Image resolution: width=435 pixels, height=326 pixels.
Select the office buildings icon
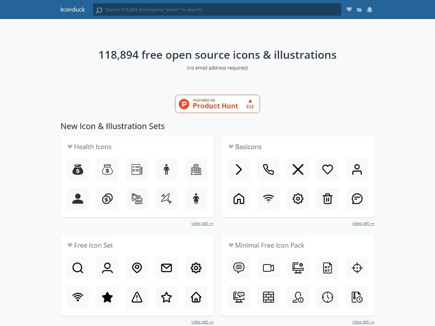click(x=196, y=170)
